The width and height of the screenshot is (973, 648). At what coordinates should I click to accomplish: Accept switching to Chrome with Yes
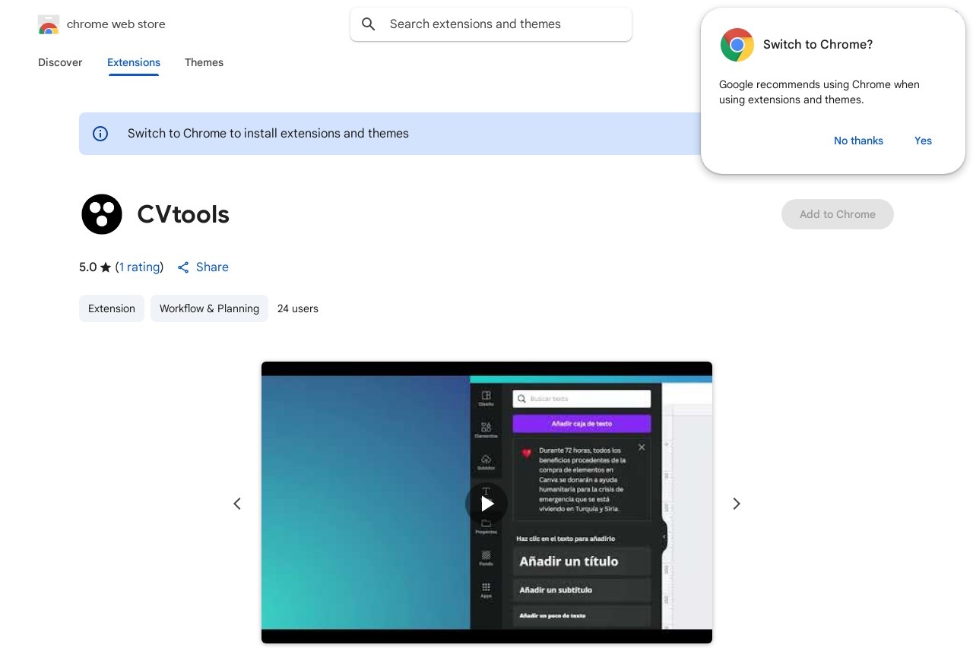(923, 141)
